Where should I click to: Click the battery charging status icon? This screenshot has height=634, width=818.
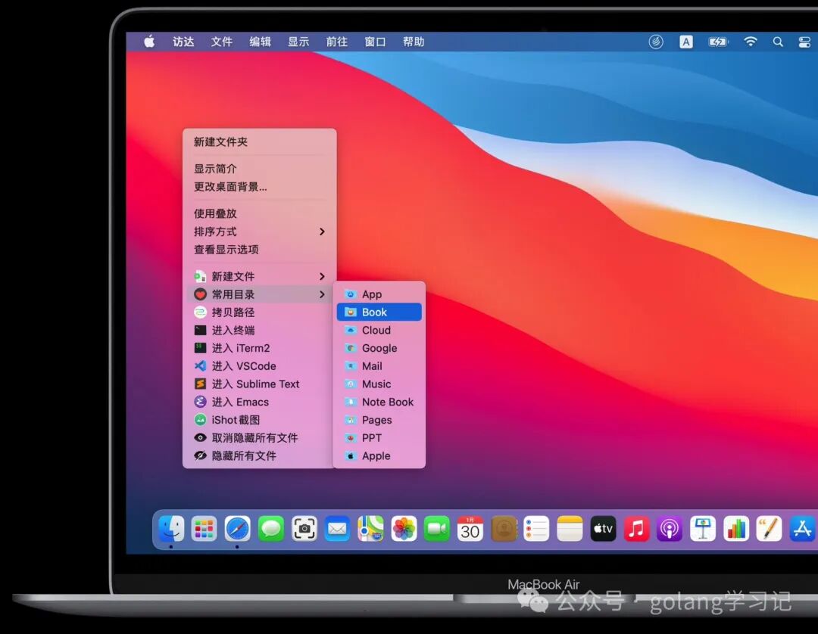tap(718, 42)
